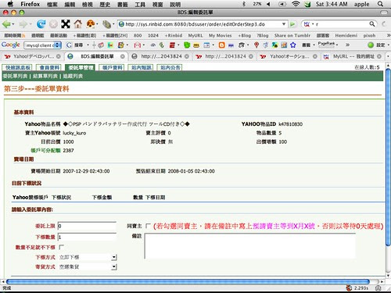Click the 結算單列表 link

(45, 76)
